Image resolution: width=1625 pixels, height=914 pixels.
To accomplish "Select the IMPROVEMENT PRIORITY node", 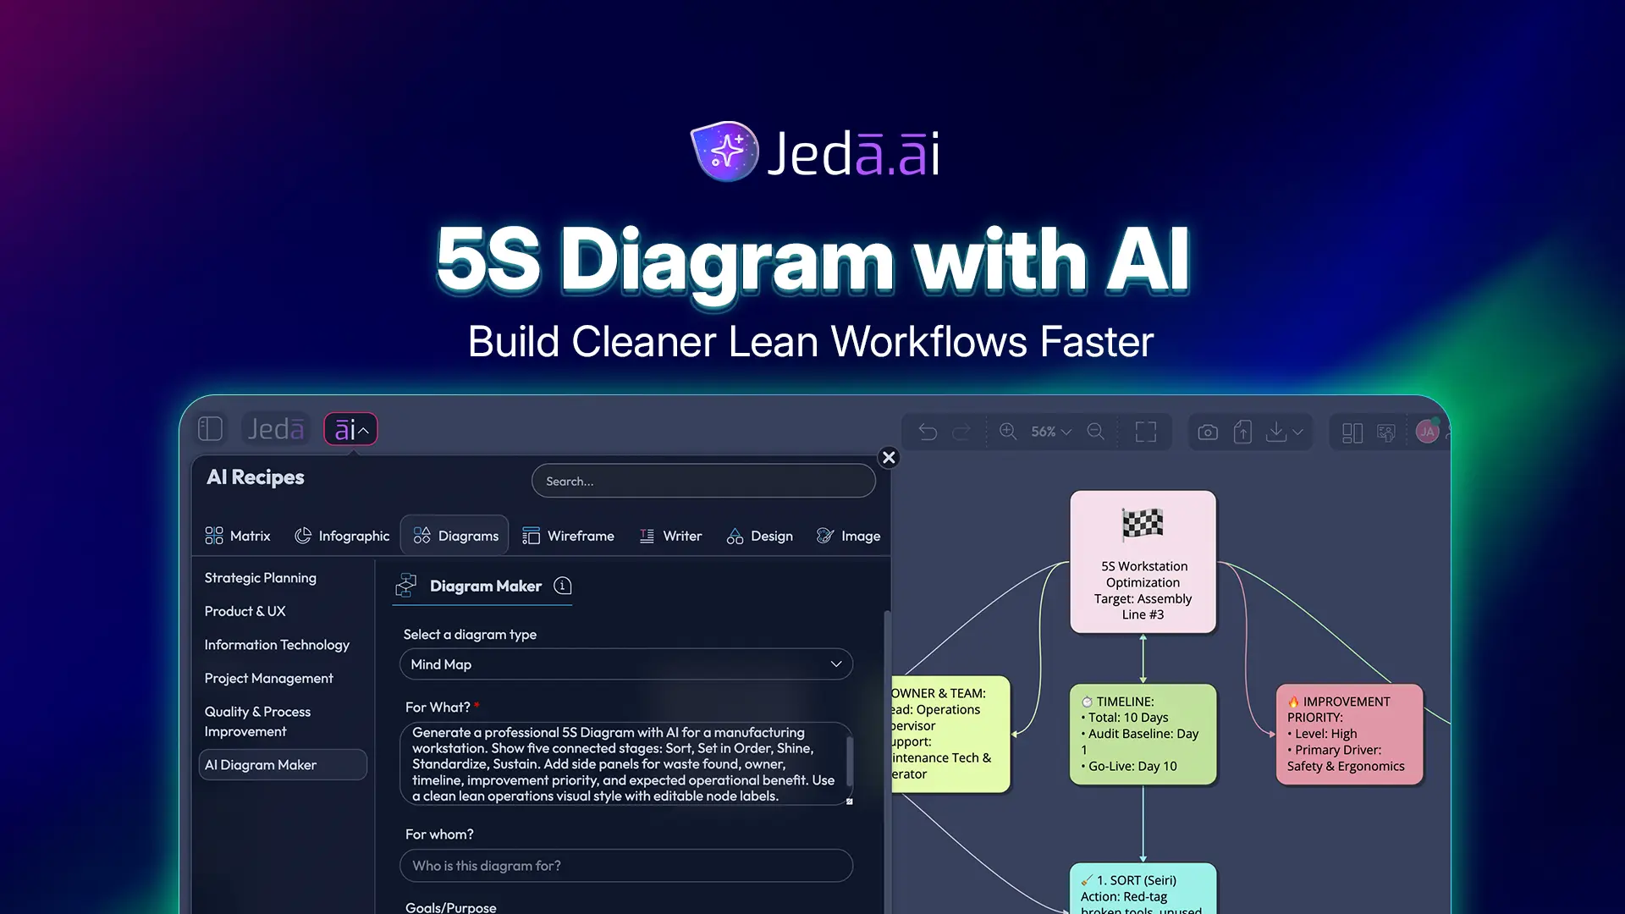I will click(1349, 734).
